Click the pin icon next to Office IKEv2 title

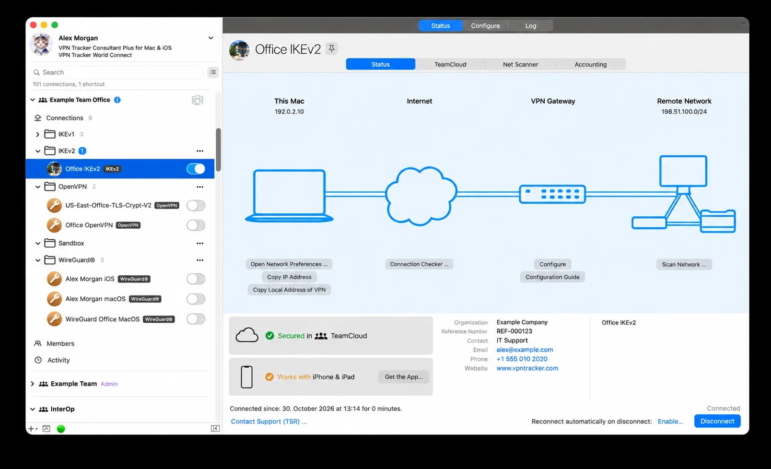click(x=331, y=48)
